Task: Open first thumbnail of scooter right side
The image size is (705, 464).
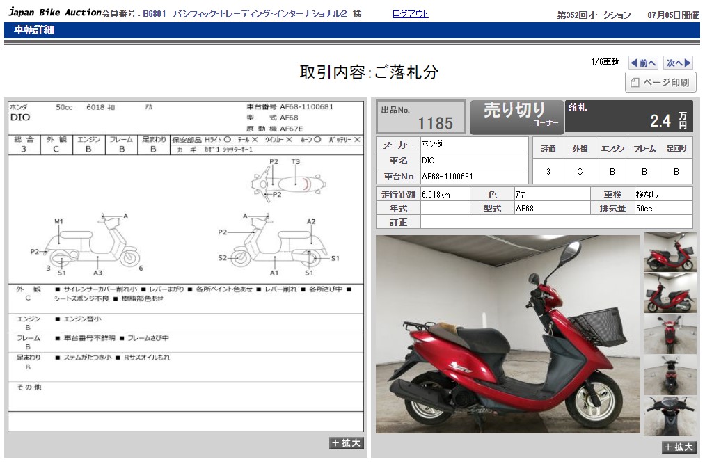Action: pos(670,253)
